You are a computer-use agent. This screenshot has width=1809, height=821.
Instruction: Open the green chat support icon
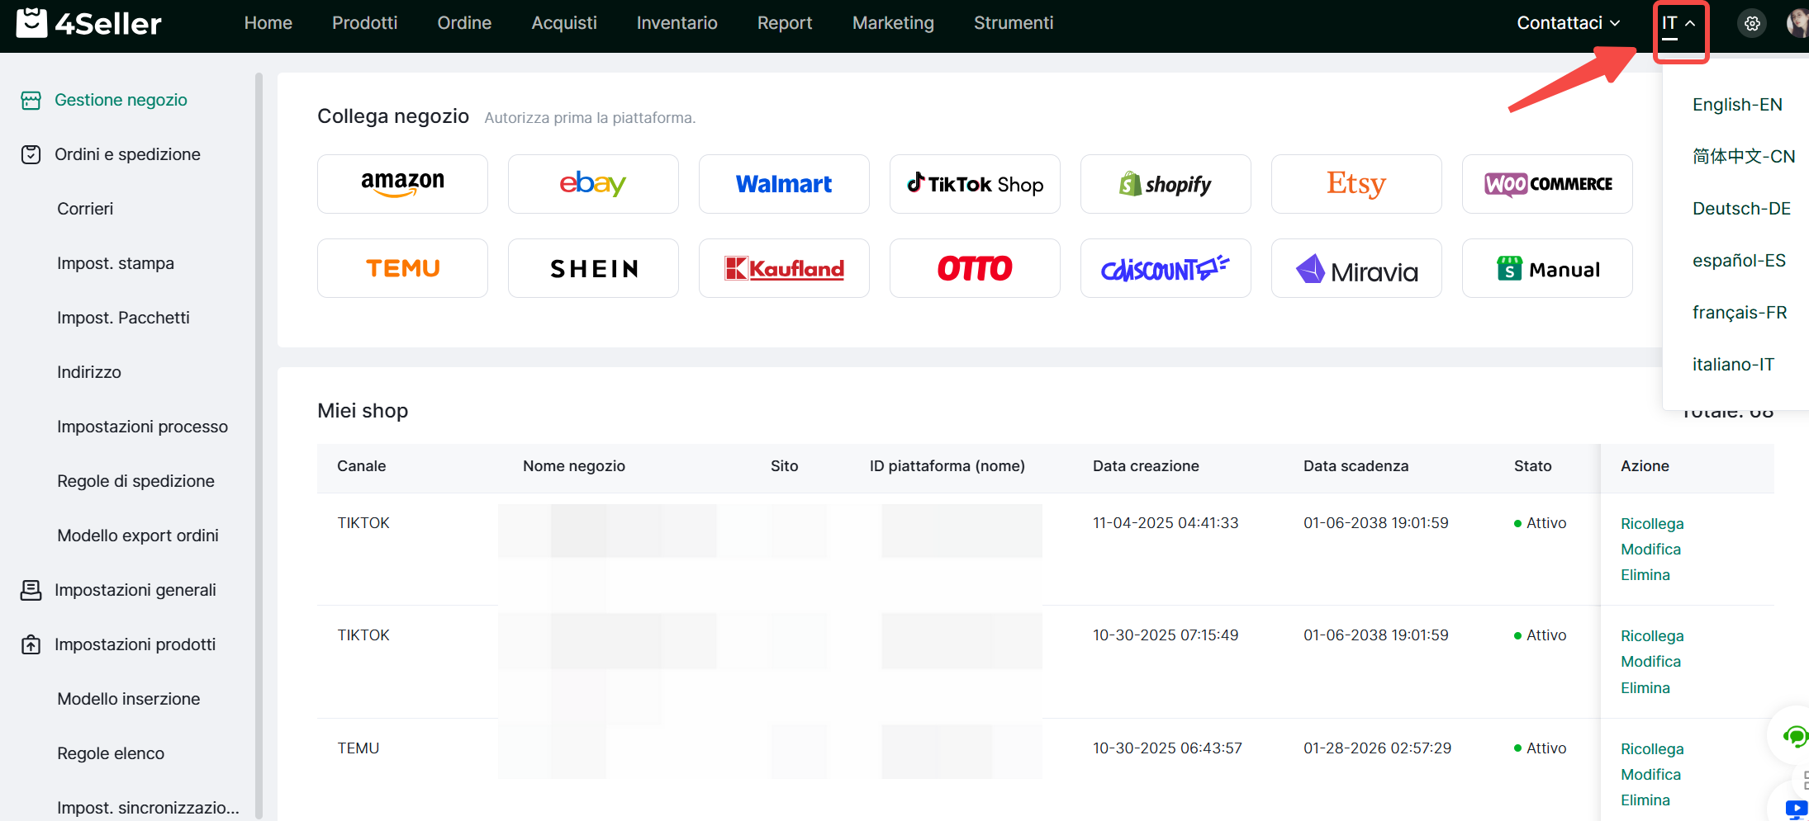(x=1794, y=735)
